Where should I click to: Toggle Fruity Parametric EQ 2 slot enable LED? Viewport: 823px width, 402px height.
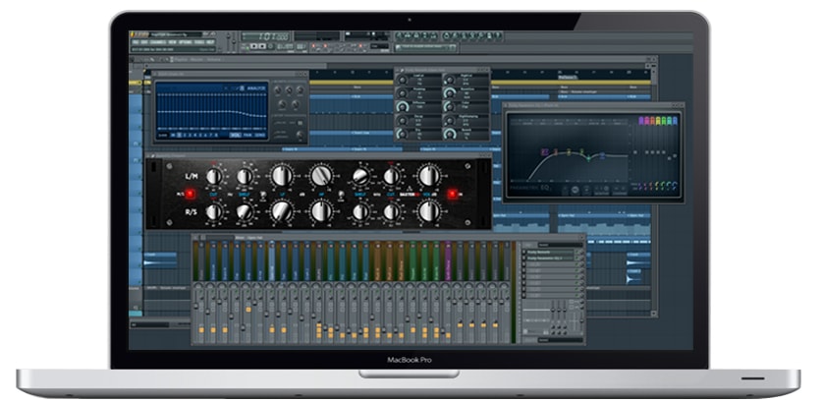pyautogui.click(x=576, y=258)
